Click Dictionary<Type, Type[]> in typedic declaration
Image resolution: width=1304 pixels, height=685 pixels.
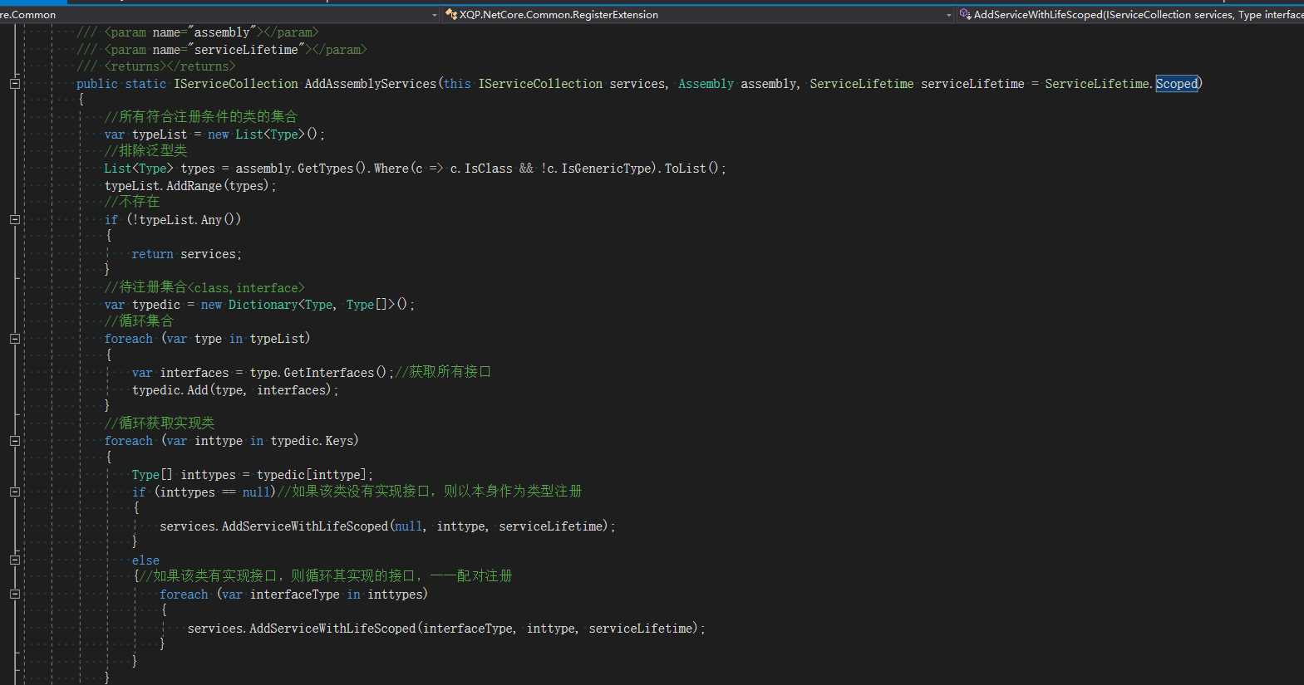click(x=312, y=305)
